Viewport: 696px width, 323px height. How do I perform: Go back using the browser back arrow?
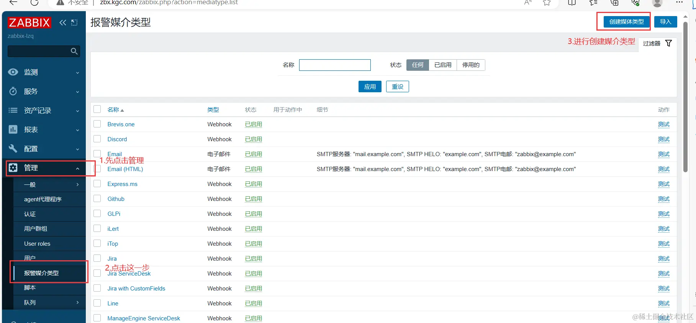pyautogui.click(x=13, y=2)
